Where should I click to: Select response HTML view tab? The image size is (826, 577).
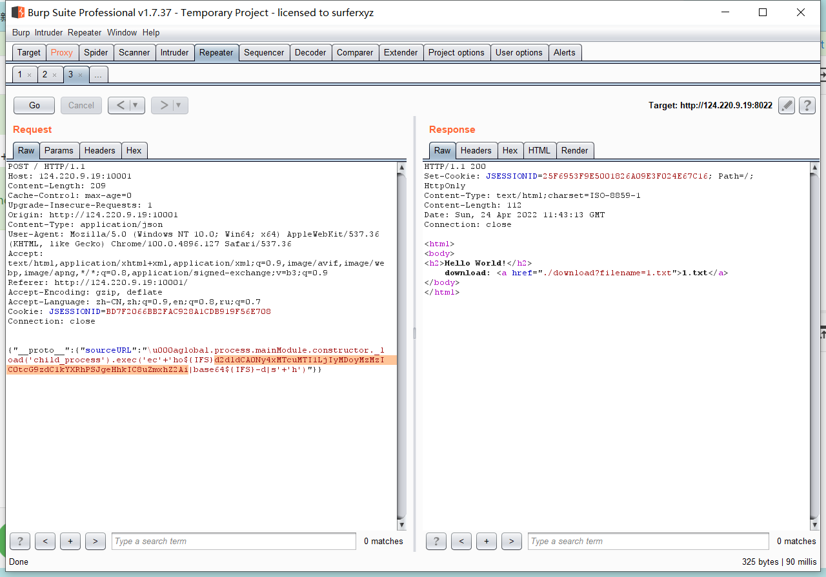click(539, 150)
